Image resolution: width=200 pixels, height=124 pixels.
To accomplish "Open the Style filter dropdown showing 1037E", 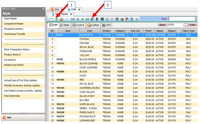I will [186, 25].
